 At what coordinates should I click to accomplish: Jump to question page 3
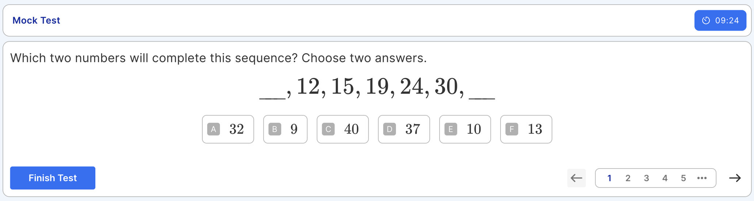pos(646,178)
